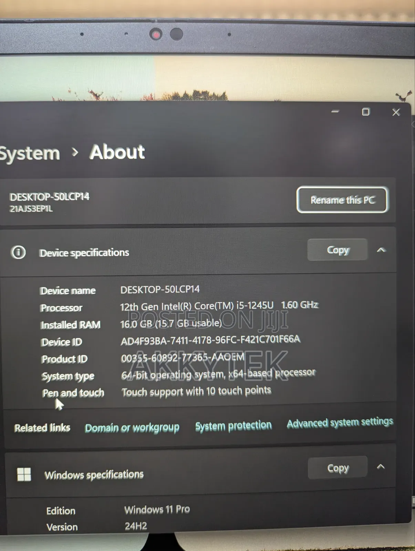Click the System type label
Image resolution: width=415 pixels, height=551 pixels.
point(68,376)
